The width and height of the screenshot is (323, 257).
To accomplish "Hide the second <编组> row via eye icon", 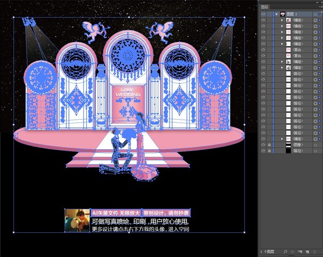I will (263, 26).
